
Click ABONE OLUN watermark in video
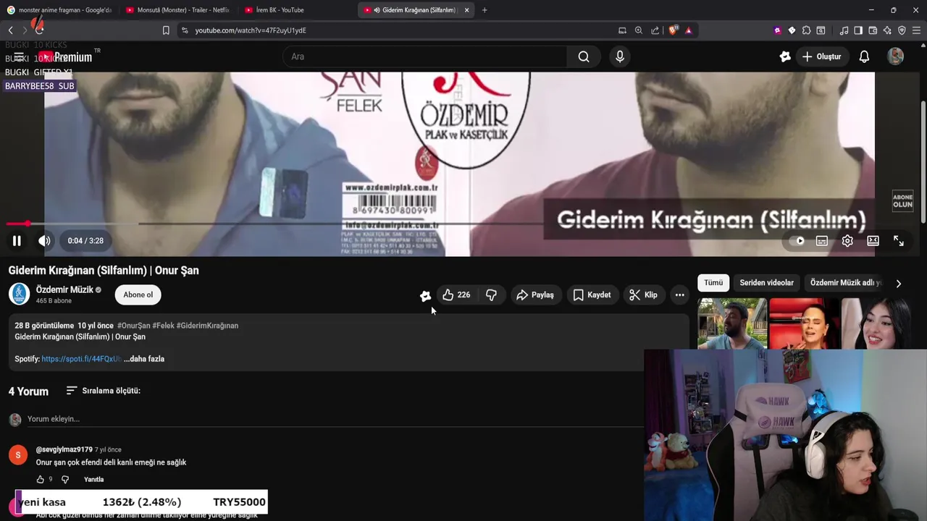pos(902,200)
